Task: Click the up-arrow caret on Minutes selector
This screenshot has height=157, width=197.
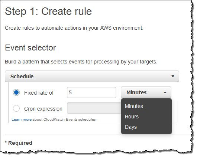Action: pos(165,92)
